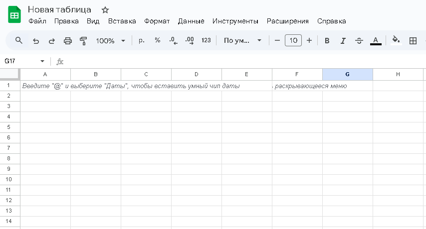Open the Инструменты menu
Viewport: 426px width, 229px height.
[235, 21]
